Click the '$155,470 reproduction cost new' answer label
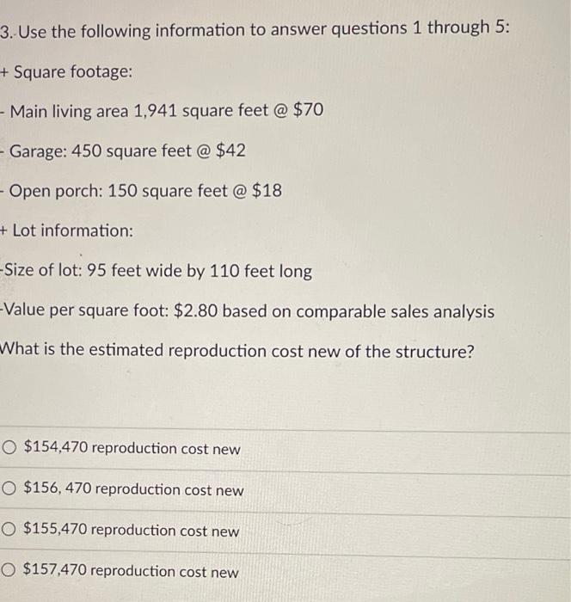 (x=132, y=531)
